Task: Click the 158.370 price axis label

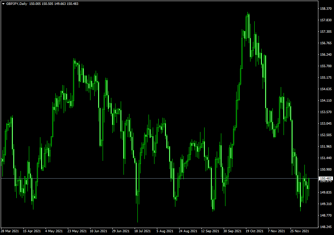Action: click(x=326, y=9)
